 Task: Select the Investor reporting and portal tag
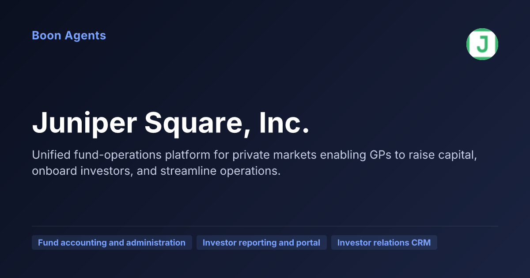click(x=261, y=243)
